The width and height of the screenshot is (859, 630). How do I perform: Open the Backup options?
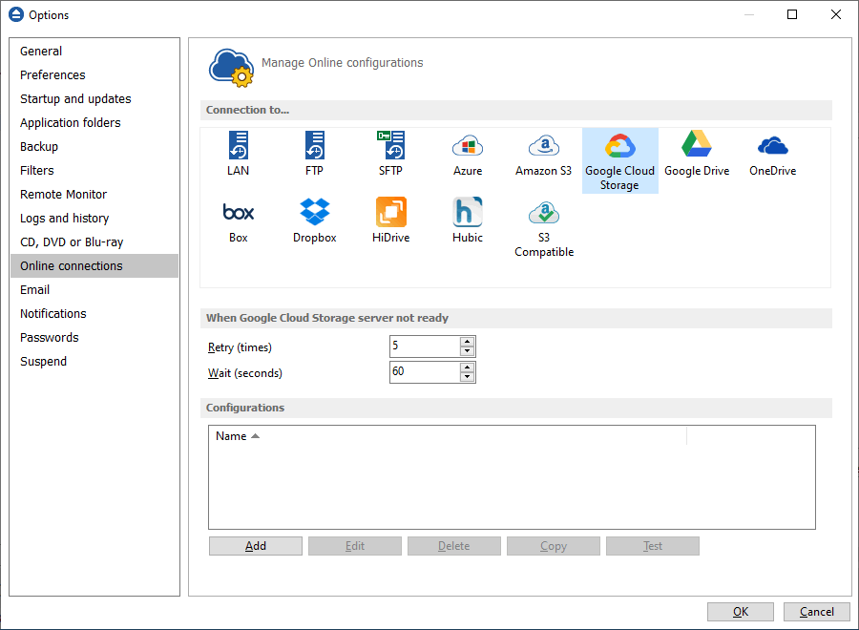[94, 146]
